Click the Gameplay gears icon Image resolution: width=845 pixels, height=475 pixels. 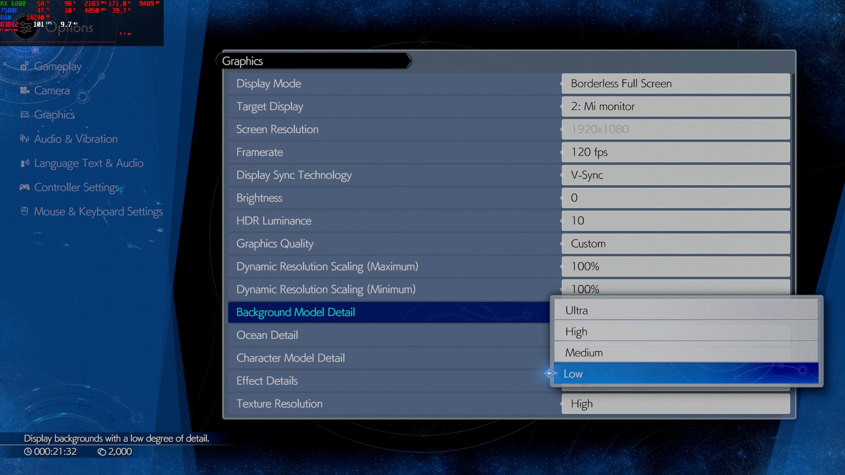coord(24,67)
